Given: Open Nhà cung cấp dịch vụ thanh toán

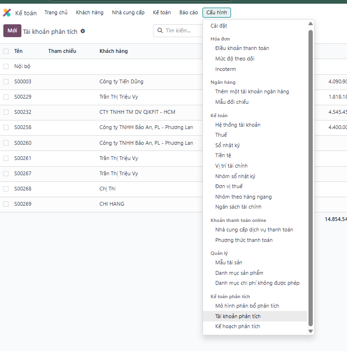Looking at the screenshot, I should click(x=254, y=230).
